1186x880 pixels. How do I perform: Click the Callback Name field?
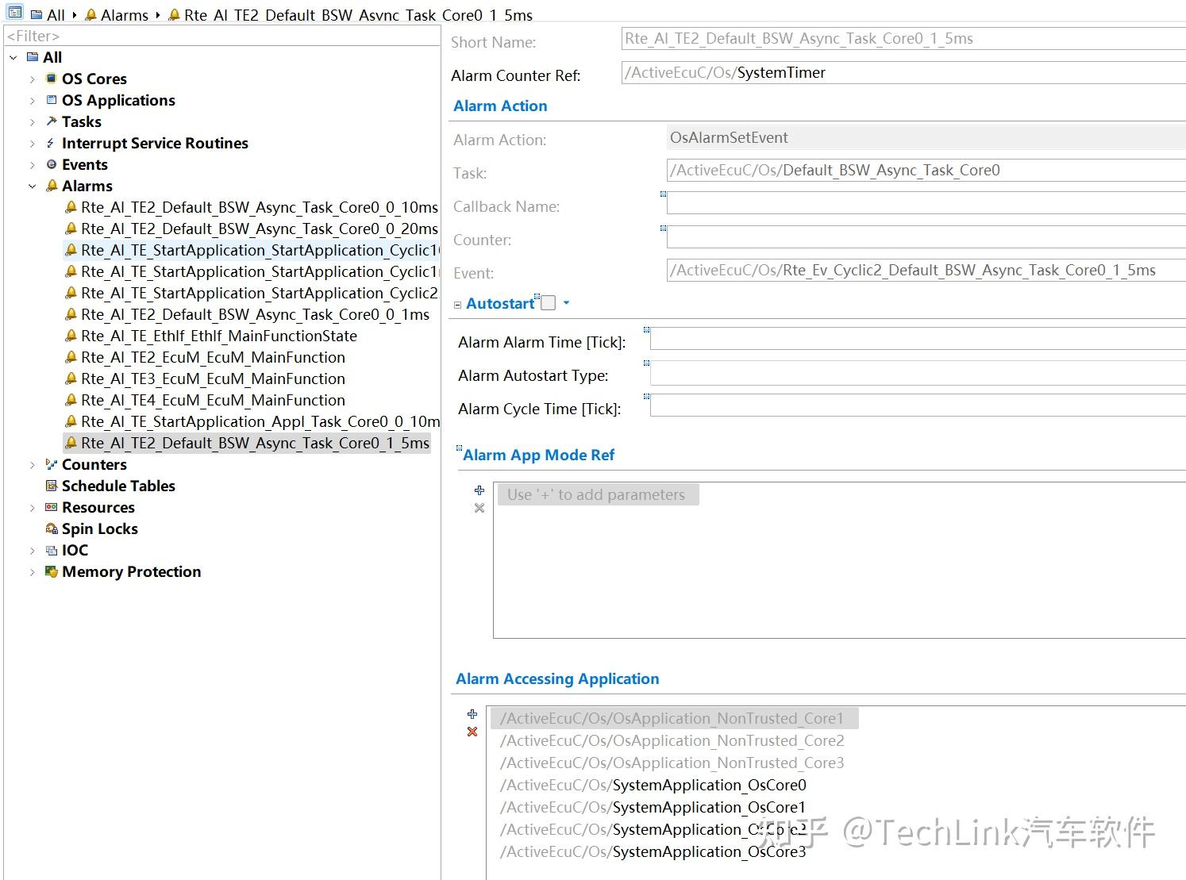(926, 204)
